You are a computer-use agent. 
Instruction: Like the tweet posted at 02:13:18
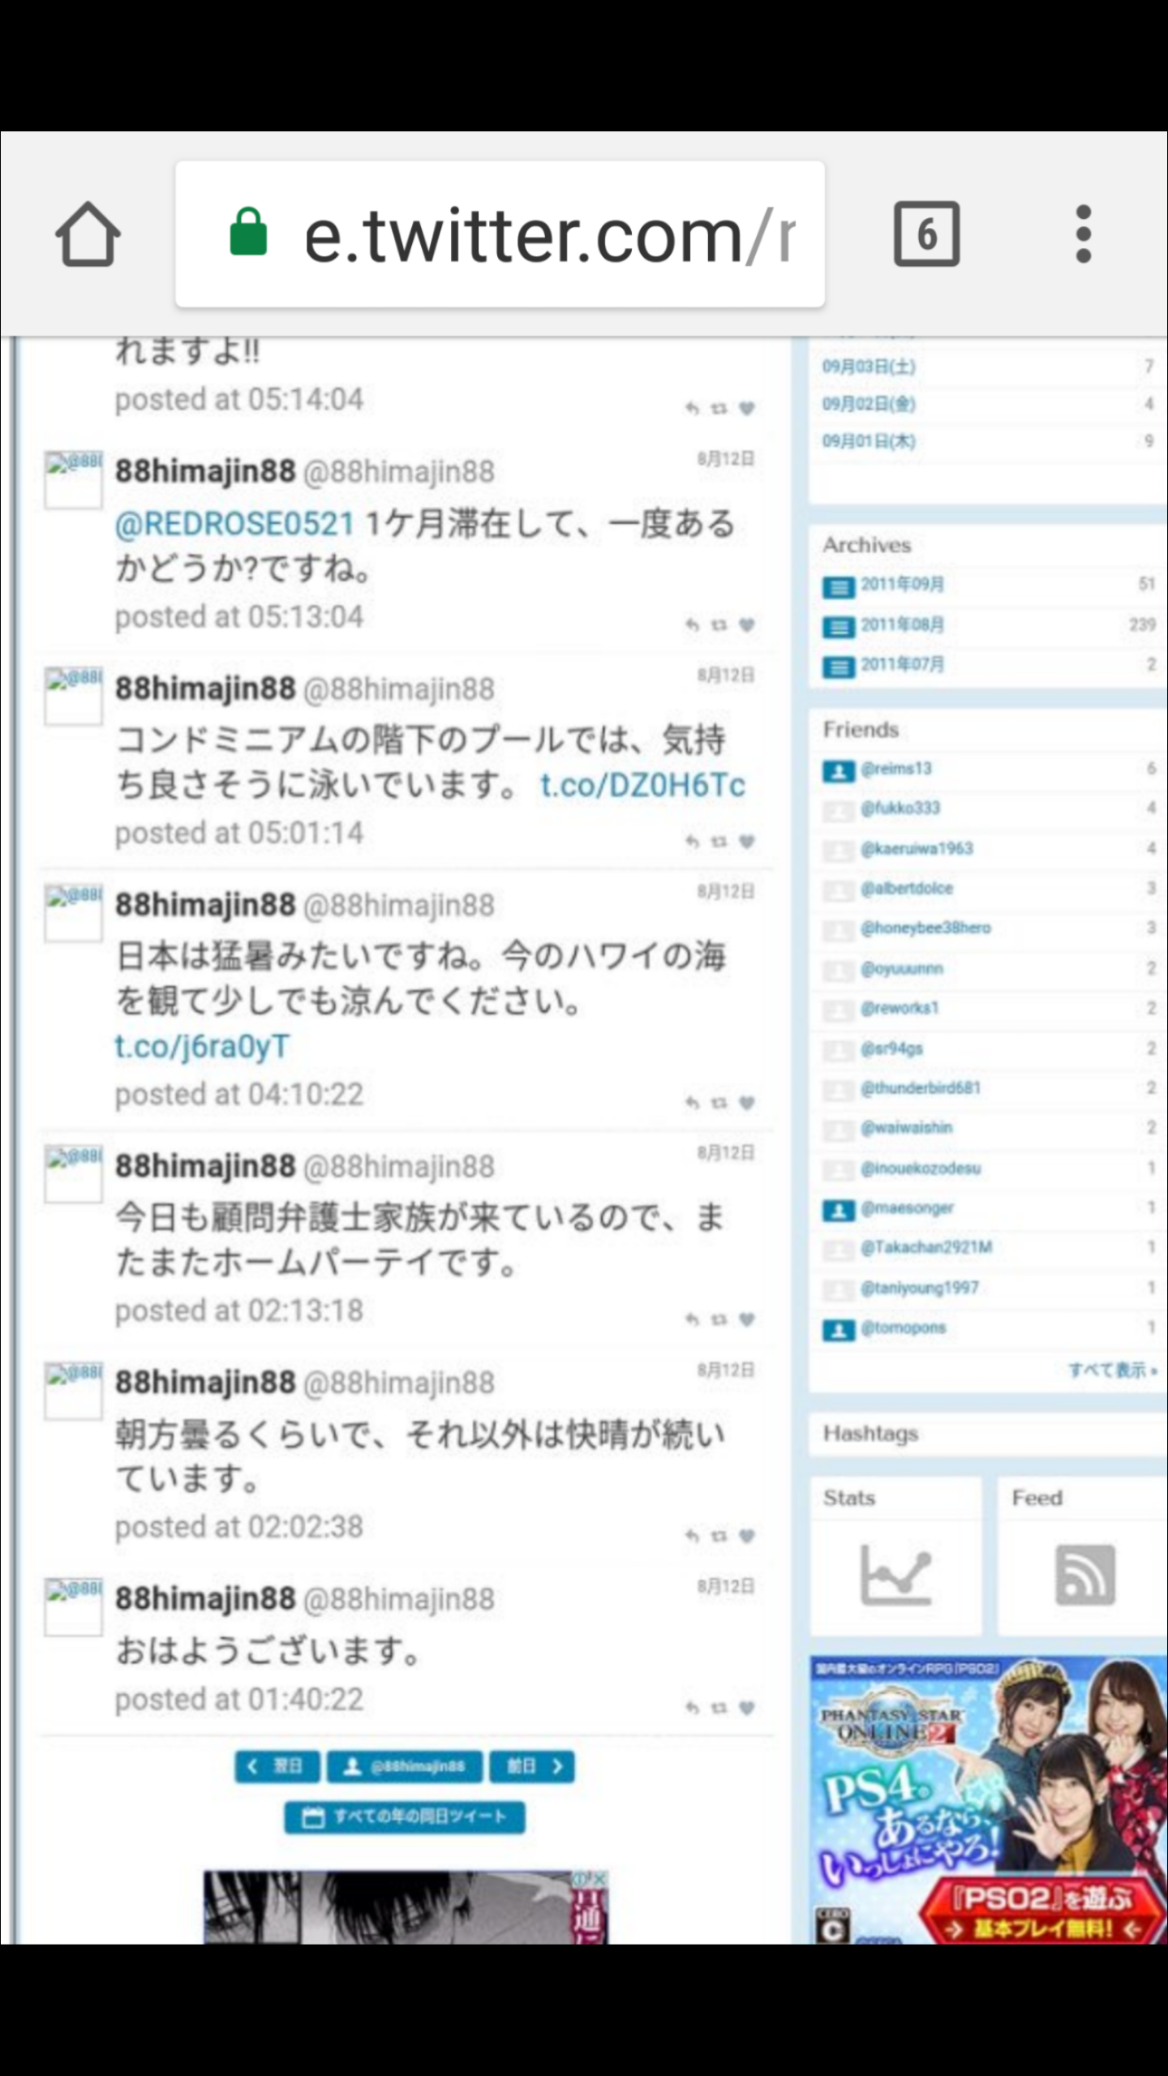coord(747,1319)
